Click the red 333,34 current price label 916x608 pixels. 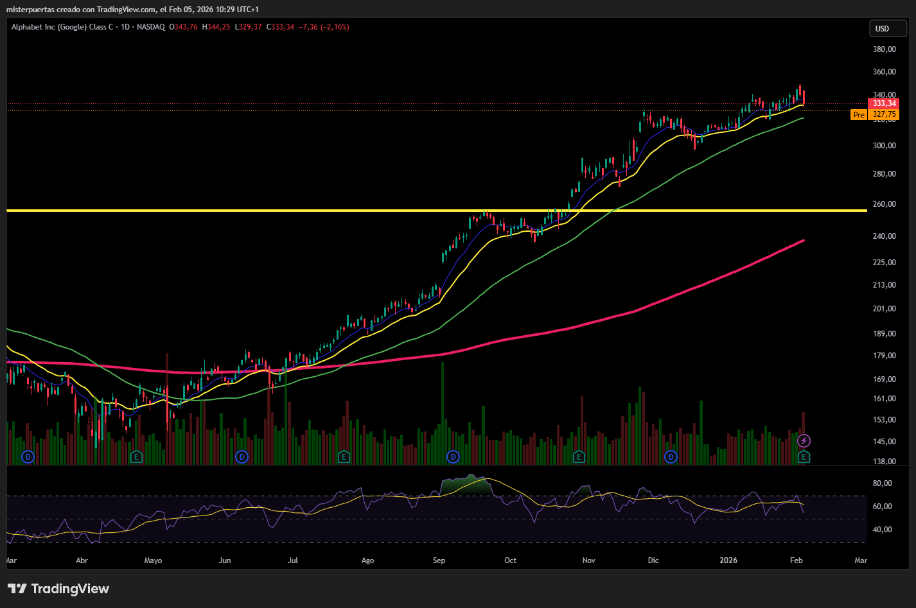point(883,103)
